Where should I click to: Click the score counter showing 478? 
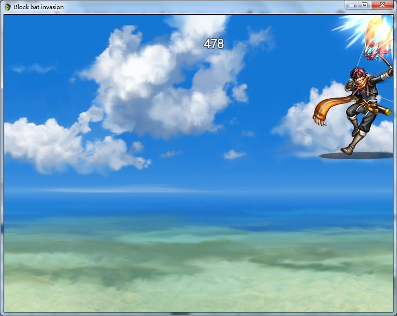click(x=214, y=44)
